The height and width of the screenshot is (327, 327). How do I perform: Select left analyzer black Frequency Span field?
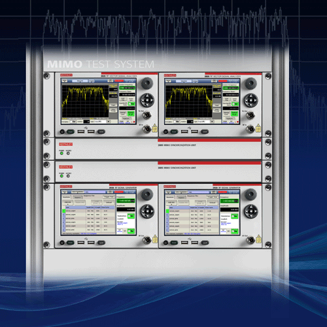pyautogui.click(x=127, y=95)
